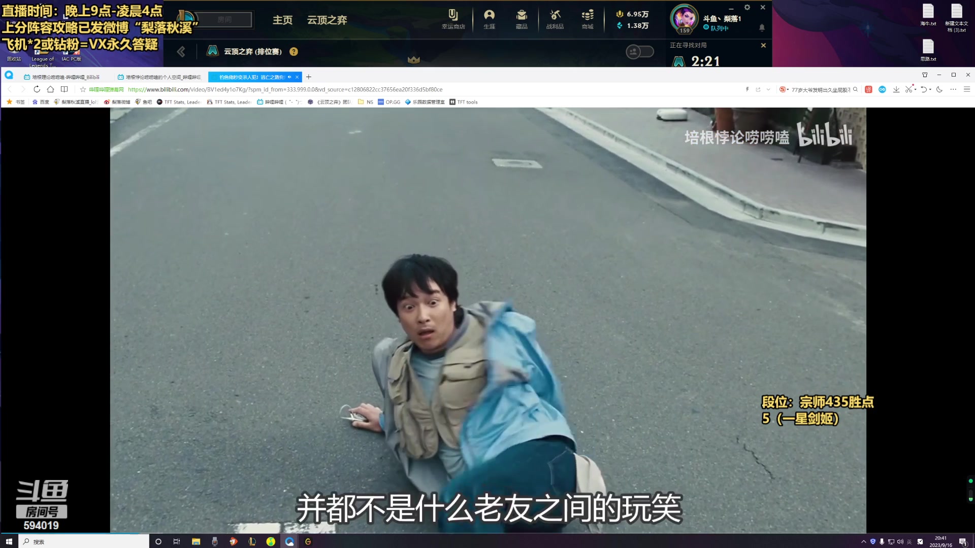Switch to first tab 培根理论唠唠嗑 Bilibili

[66, 77]
